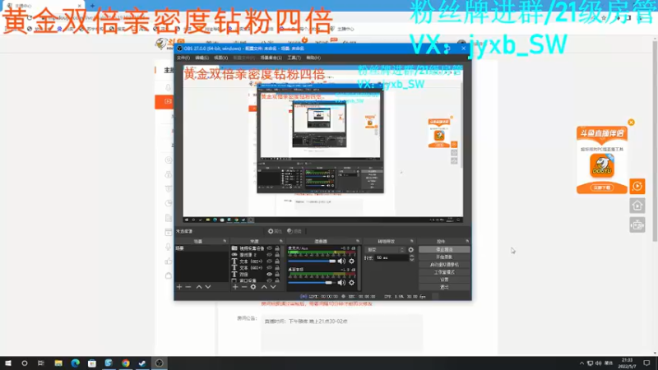Open 设置 from OBS controls panel
Viewport: 658px width, 370px height.
pyautogui.click(x=444, y=280)
